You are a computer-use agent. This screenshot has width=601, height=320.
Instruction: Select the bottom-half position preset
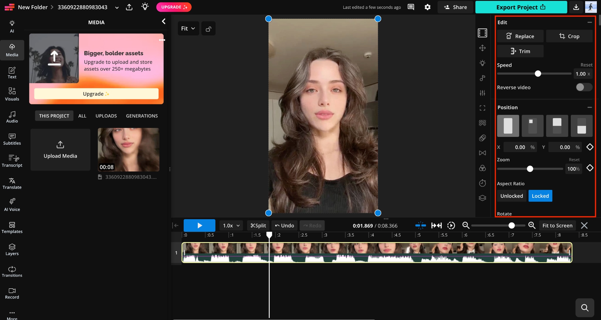582,126
